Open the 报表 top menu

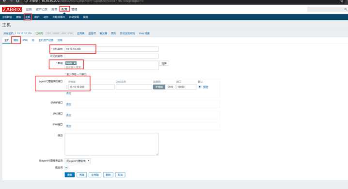(x=54, y=9)
